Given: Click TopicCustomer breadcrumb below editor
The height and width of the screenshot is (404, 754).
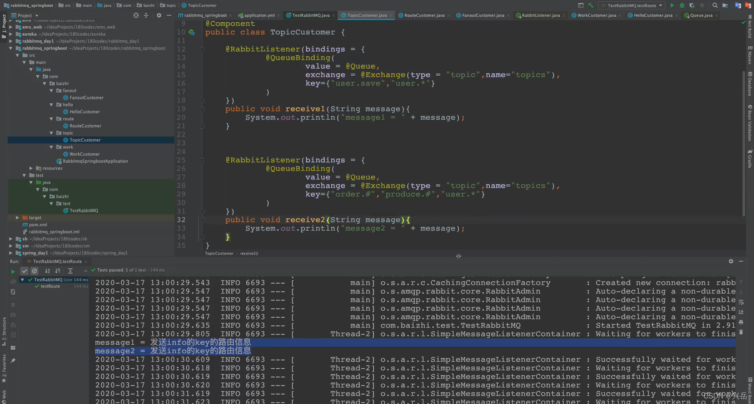Looking at the screenshot, I should click(x=219, y=253).
